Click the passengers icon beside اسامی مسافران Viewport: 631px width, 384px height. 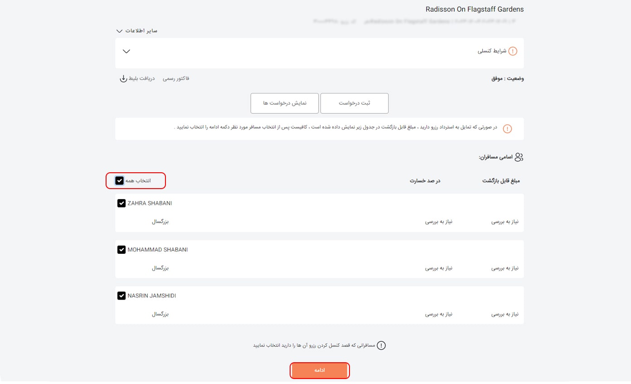click(x=519, y=157)
